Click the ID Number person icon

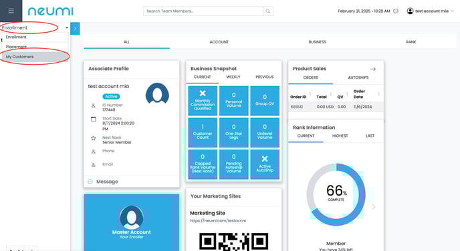tap(94, 105)
